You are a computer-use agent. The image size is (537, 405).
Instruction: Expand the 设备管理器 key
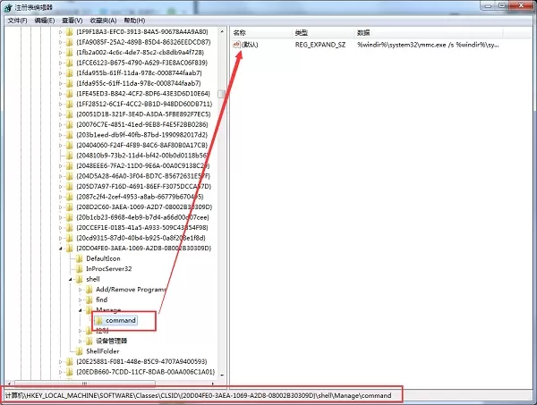point(81,341)
